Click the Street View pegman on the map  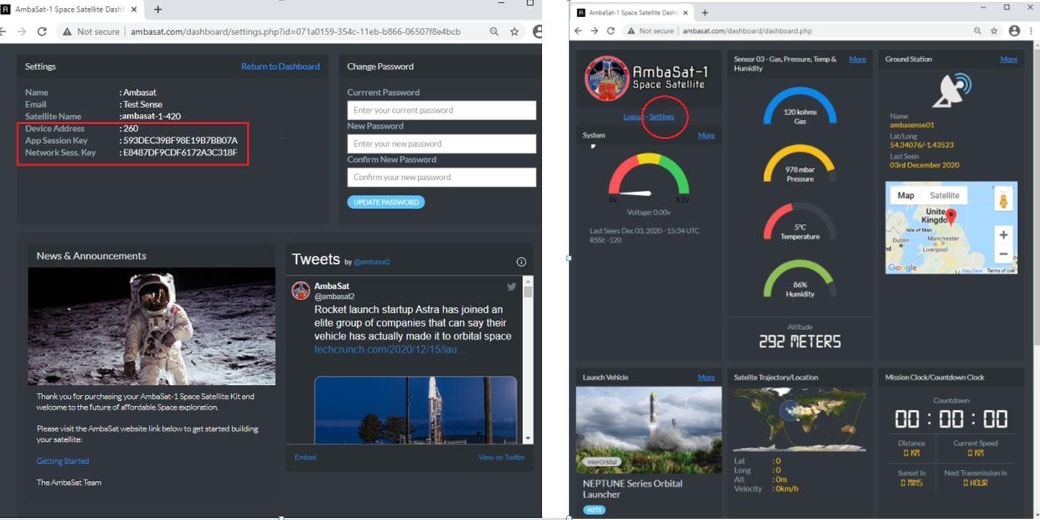pyautogui.click(x=1003, y=200)
